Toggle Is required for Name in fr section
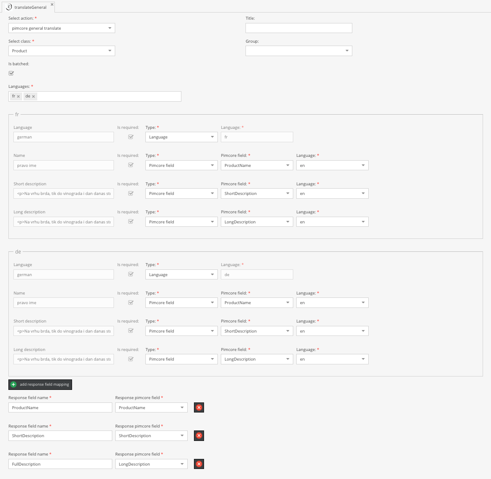491x479 pixels. 131,165
